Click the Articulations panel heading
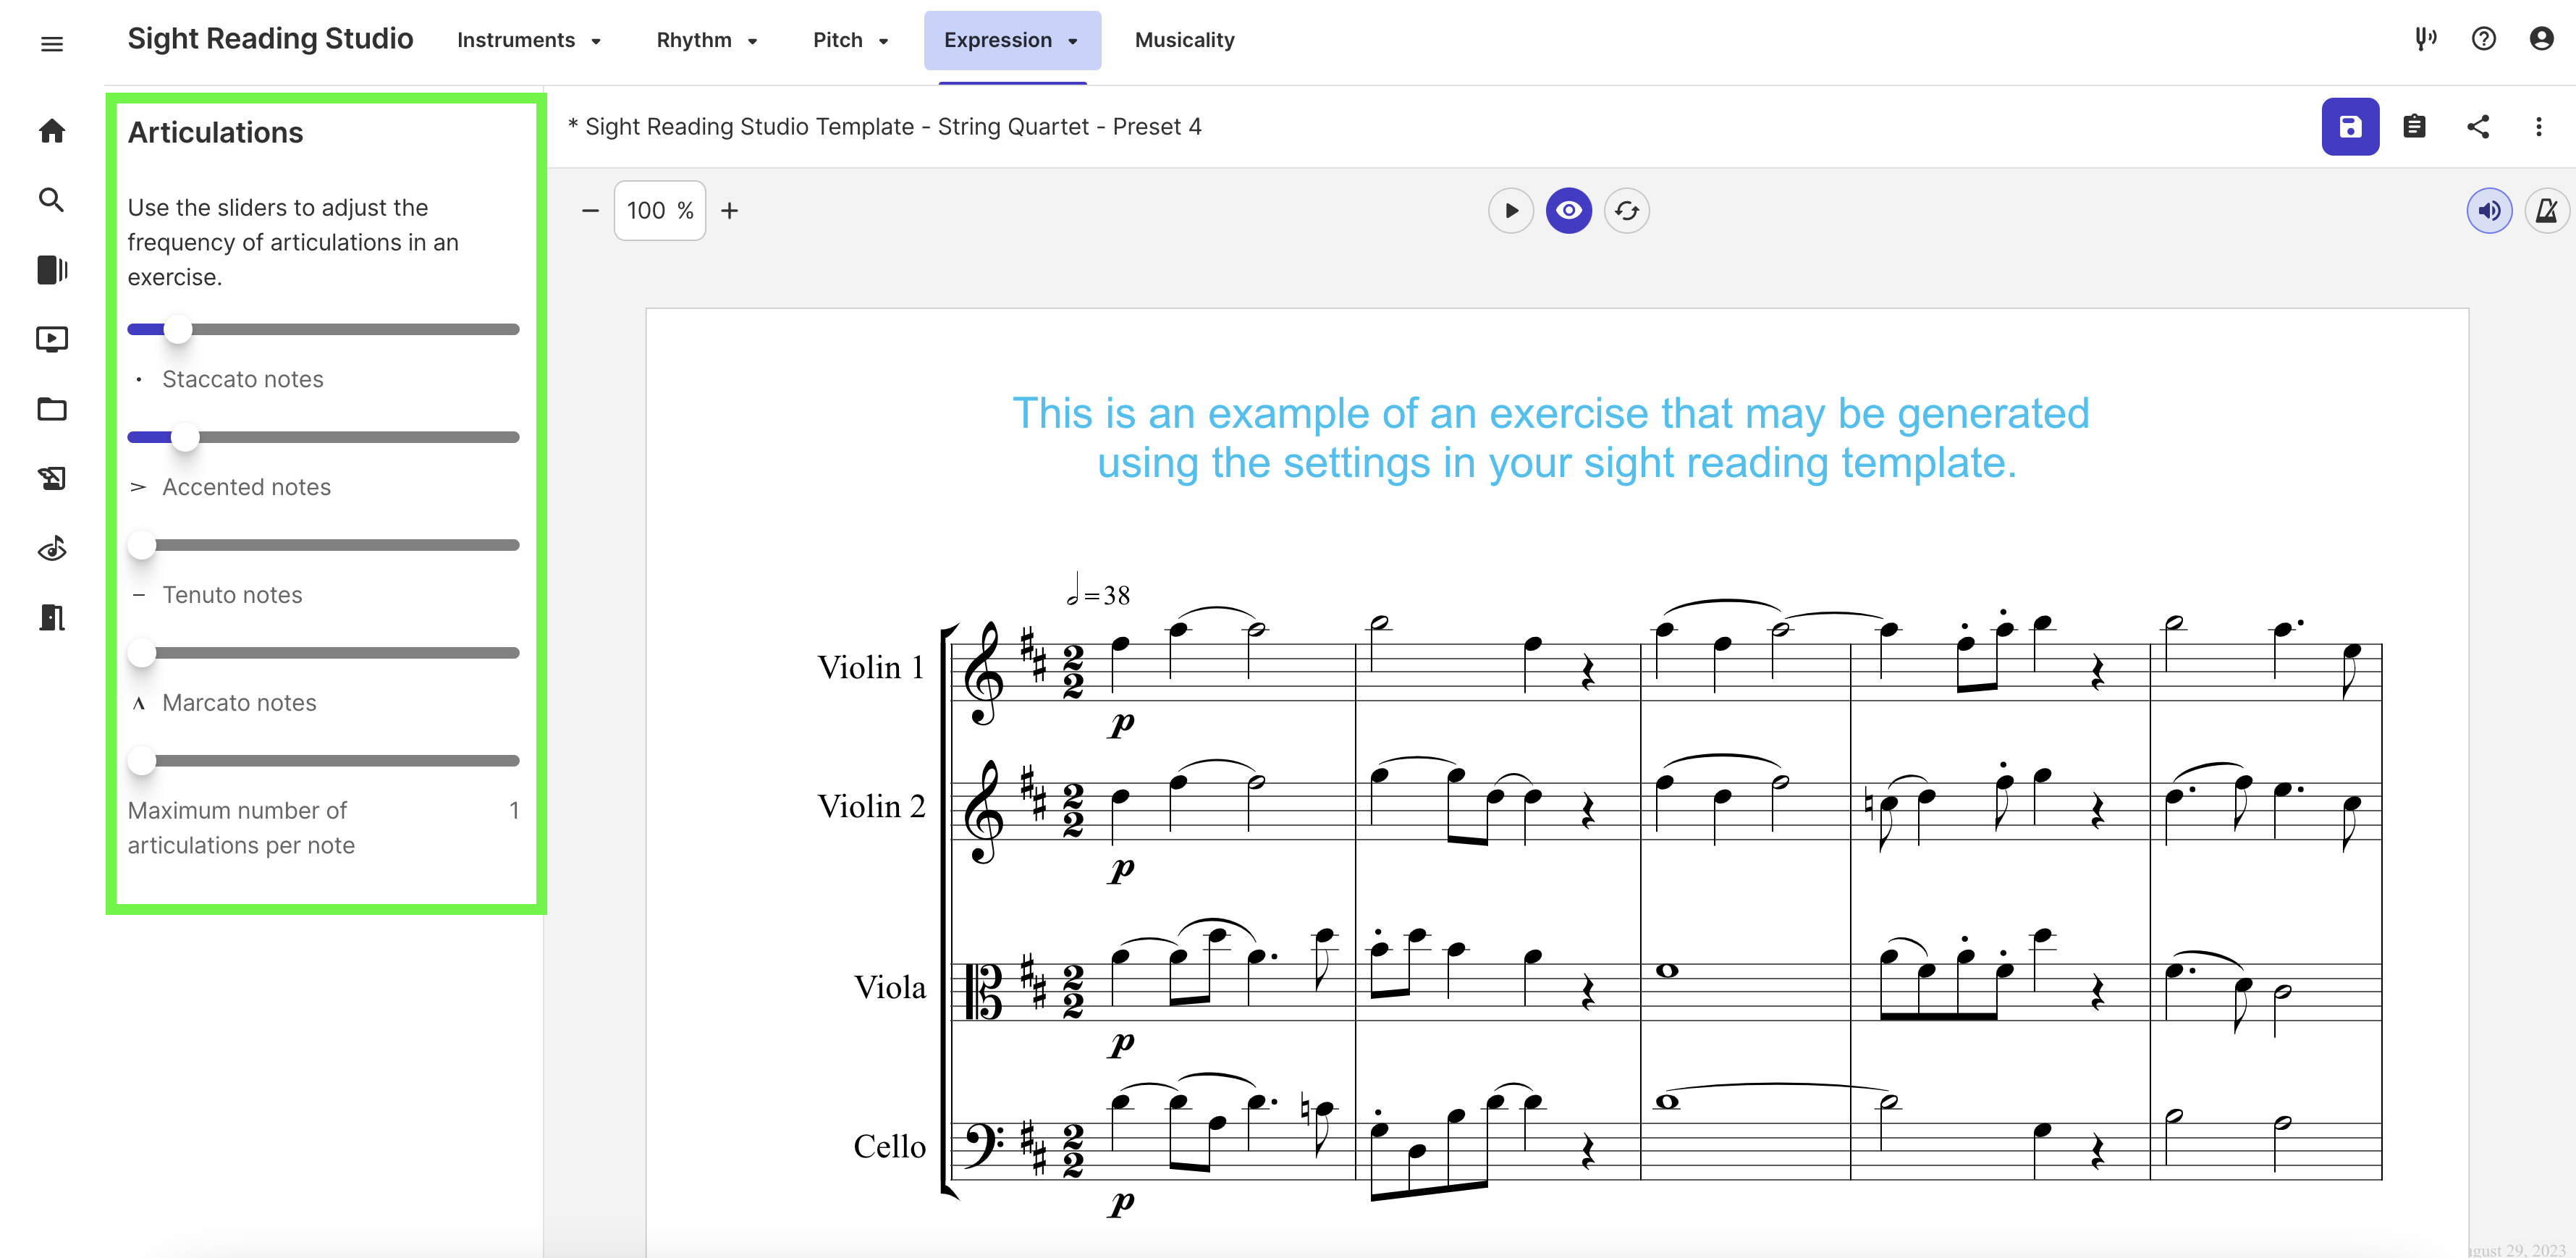The width and height of the screenshot is (2576, 1258). click(x=215, y=133)
